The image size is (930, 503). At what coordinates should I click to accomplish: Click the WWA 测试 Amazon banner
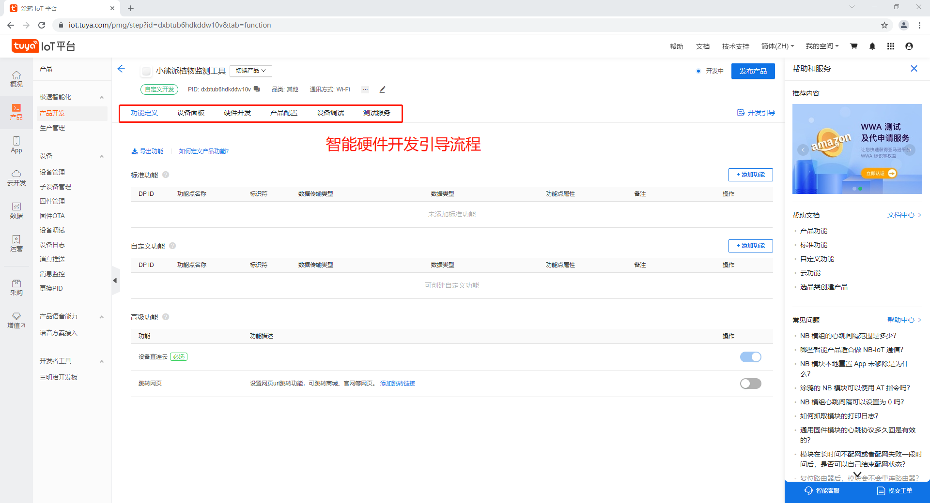(x=856, y=148)
